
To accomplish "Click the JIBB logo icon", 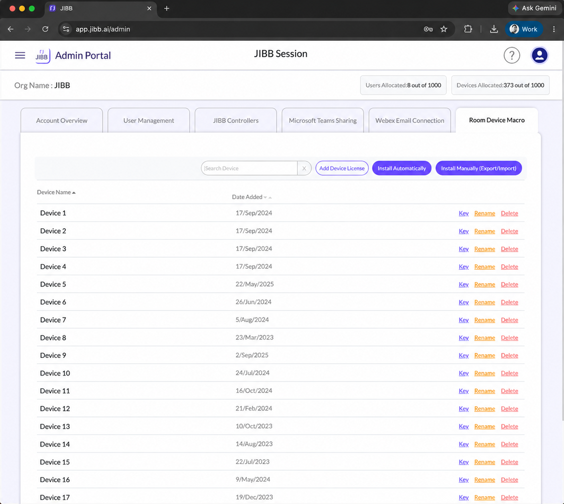I will [x=43, y=55].
